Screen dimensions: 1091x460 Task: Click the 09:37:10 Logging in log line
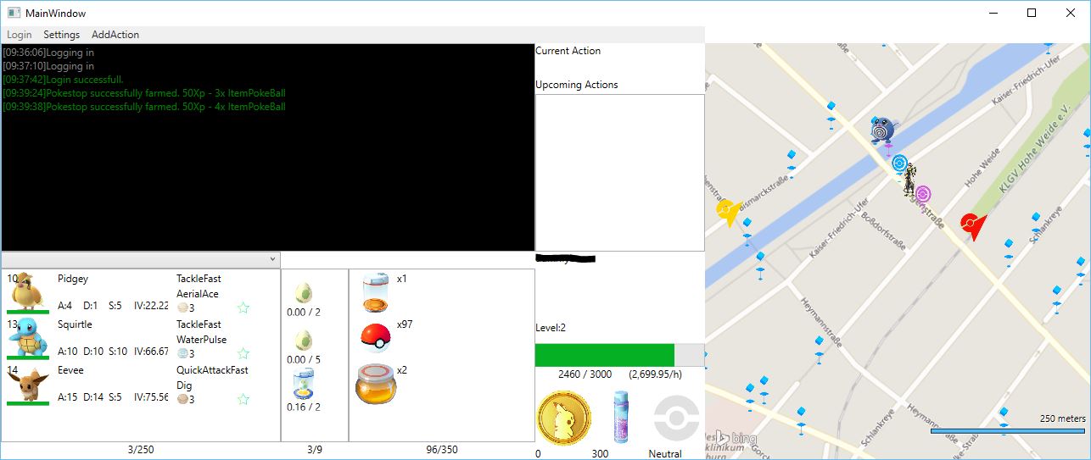48,66
